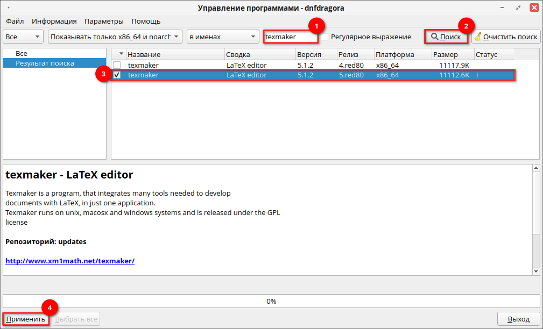Image resolution: width=543 pixels, height=329 pixels.
Task: Sort packages by Название column
Action: (175, 54)
